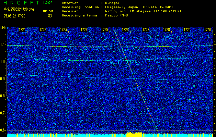The height and width of the screenshot is (137, 216).
Task: Click the Receiving Location label
Action: pos(80,7)
